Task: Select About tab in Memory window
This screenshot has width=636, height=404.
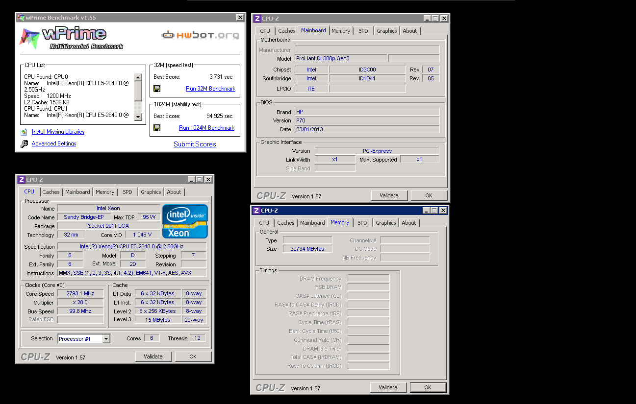Action: point(409,223)
